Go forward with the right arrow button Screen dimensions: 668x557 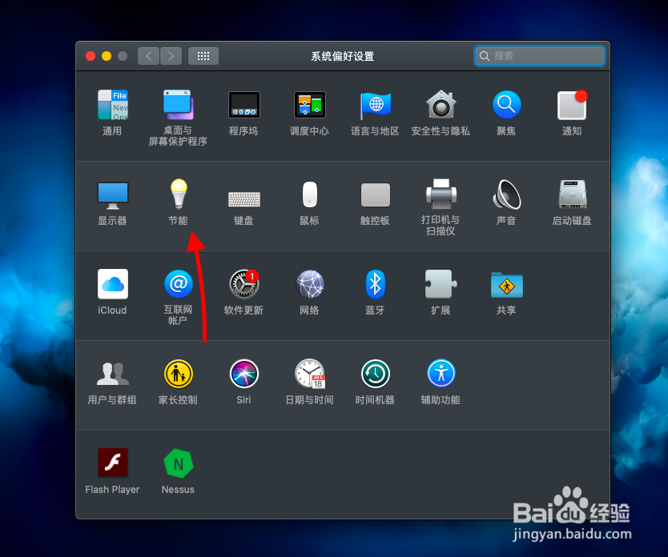coord(171,56)
